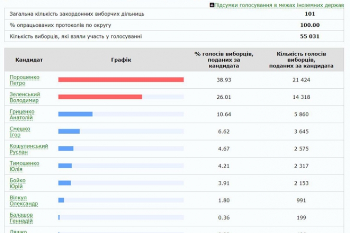Click the 'Кандидат' column header
Viewport: 350px width, 233px height.
pos(29,60)
